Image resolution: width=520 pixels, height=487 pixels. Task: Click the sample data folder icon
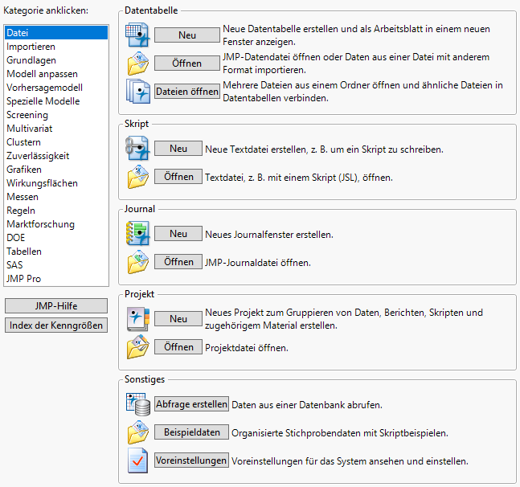[x=137, y=432]
